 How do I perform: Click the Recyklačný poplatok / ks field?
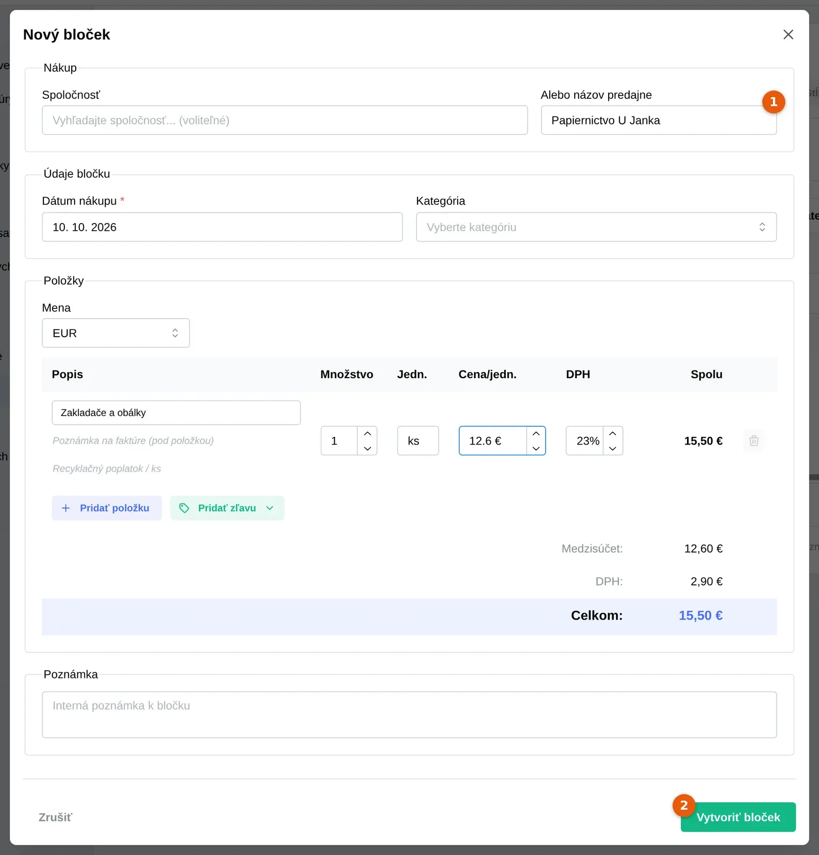(176, 469)
